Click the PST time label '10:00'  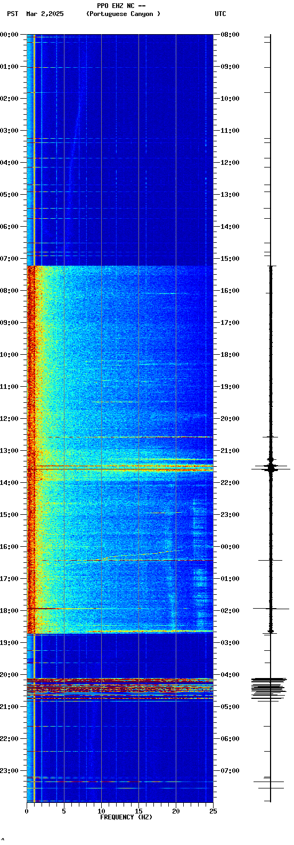click(x=9, y=355)
